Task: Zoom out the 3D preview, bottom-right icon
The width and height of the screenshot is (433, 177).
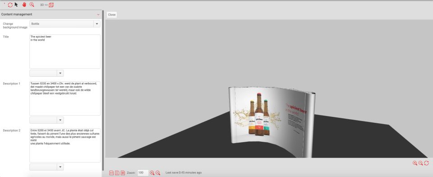Action: coord(420,163)
